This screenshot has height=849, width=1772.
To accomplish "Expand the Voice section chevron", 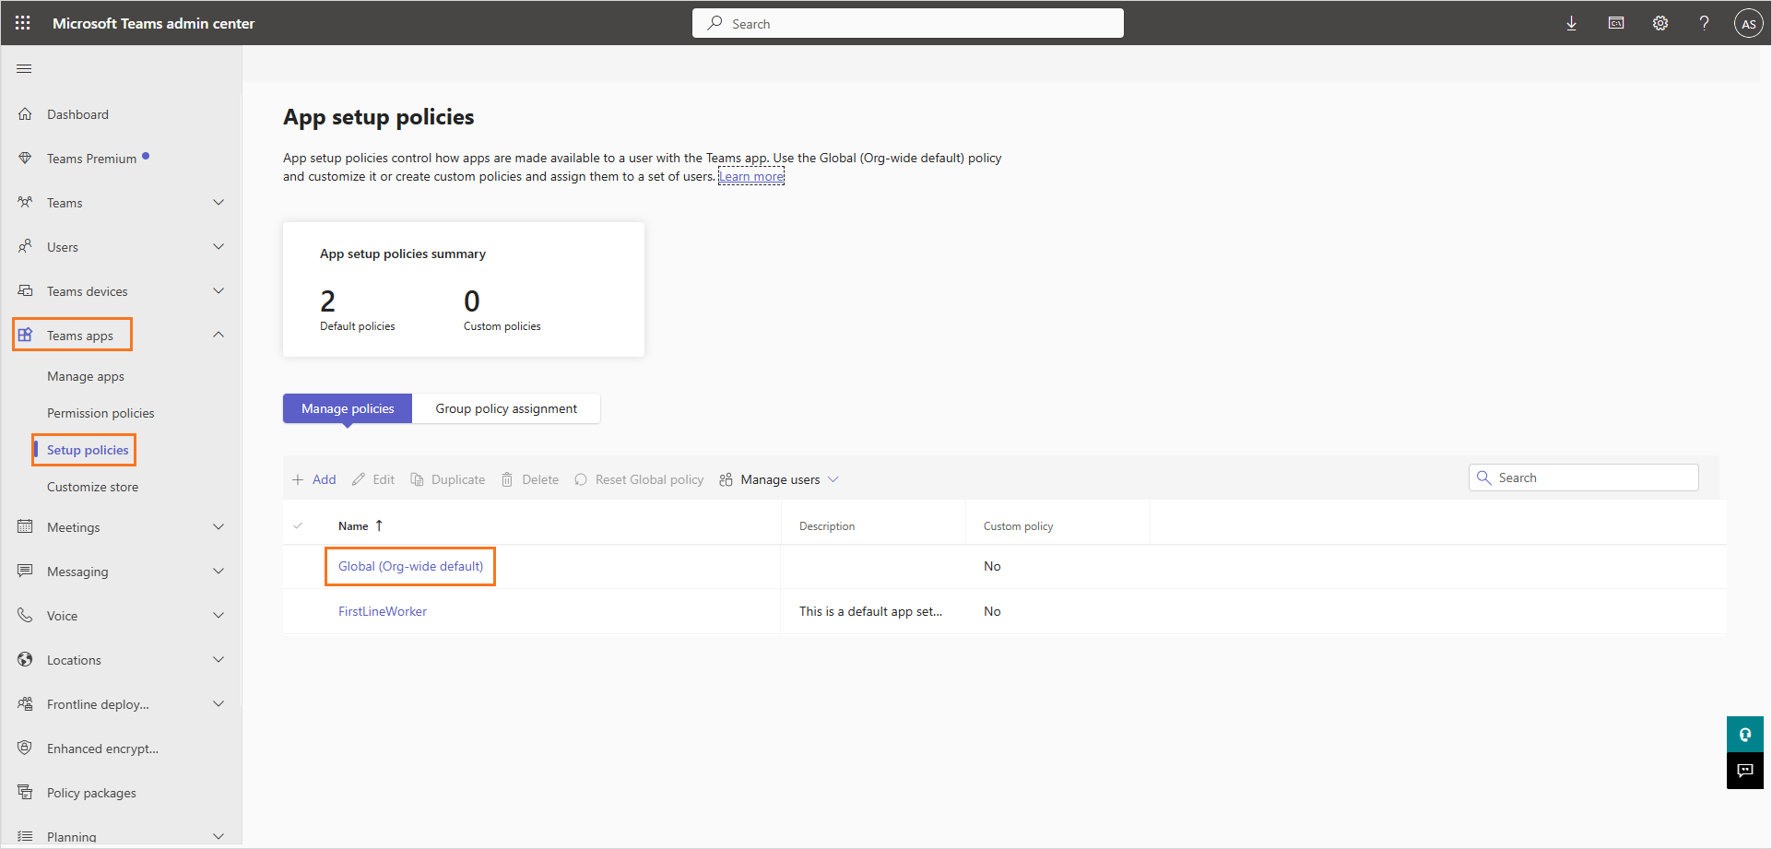I will (219, 615).
